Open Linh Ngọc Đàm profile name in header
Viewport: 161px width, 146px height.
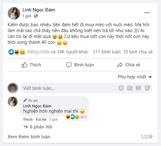coord(39,10)
